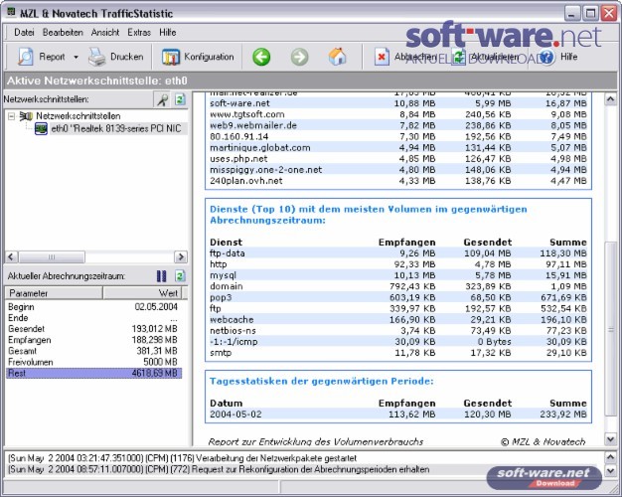Click the tools icon beside Netzwerkschnittstellen
Image resolution: width=622 pixels, height=497 pixels.
(162, 99)
